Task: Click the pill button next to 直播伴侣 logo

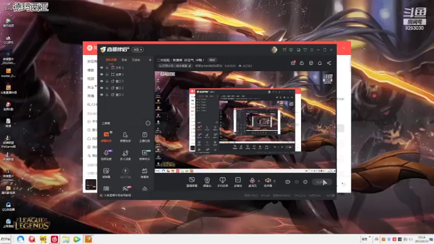Action: (x=138, y=49)
